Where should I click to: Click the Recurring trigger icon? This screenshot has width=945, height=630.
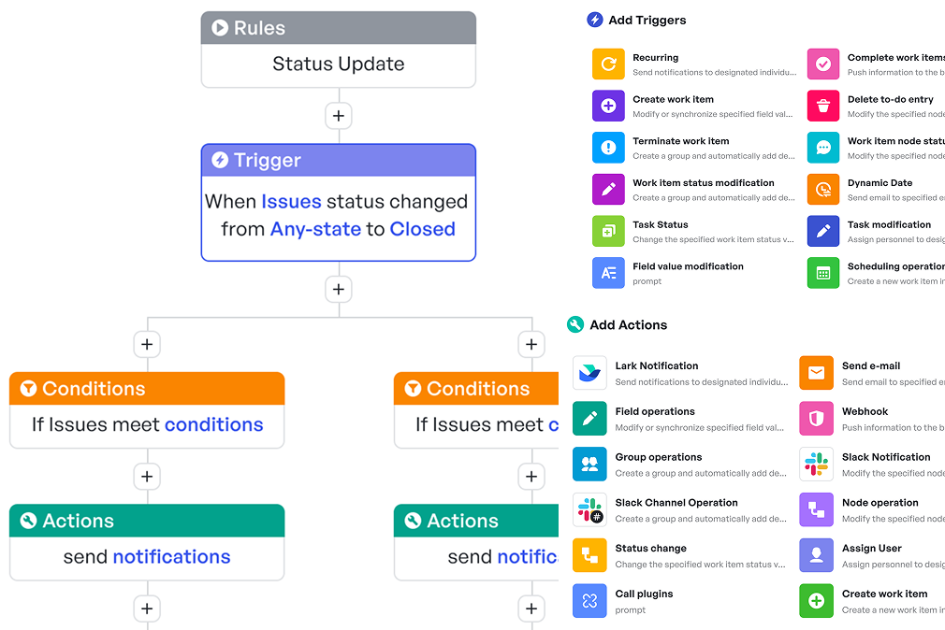pyautogui.click(x=608, y=64)
